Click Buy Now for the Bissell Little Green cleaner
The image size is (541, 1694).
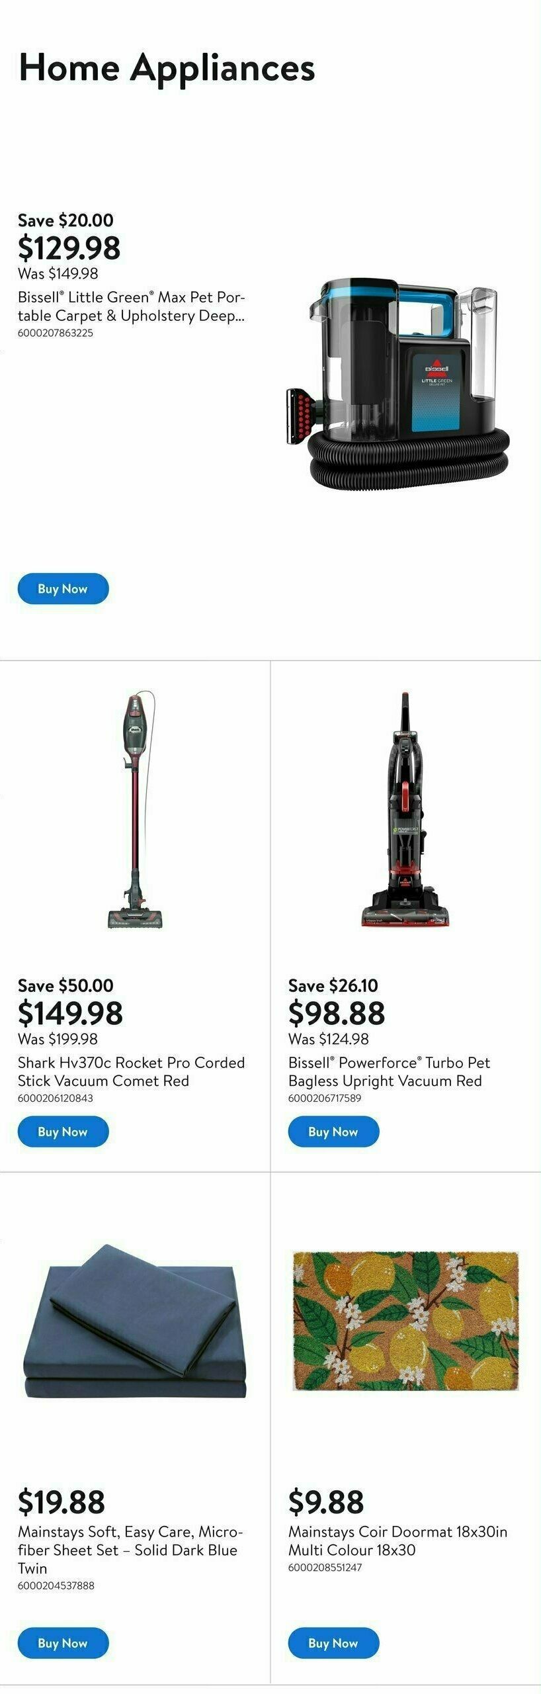pos(63,588)
